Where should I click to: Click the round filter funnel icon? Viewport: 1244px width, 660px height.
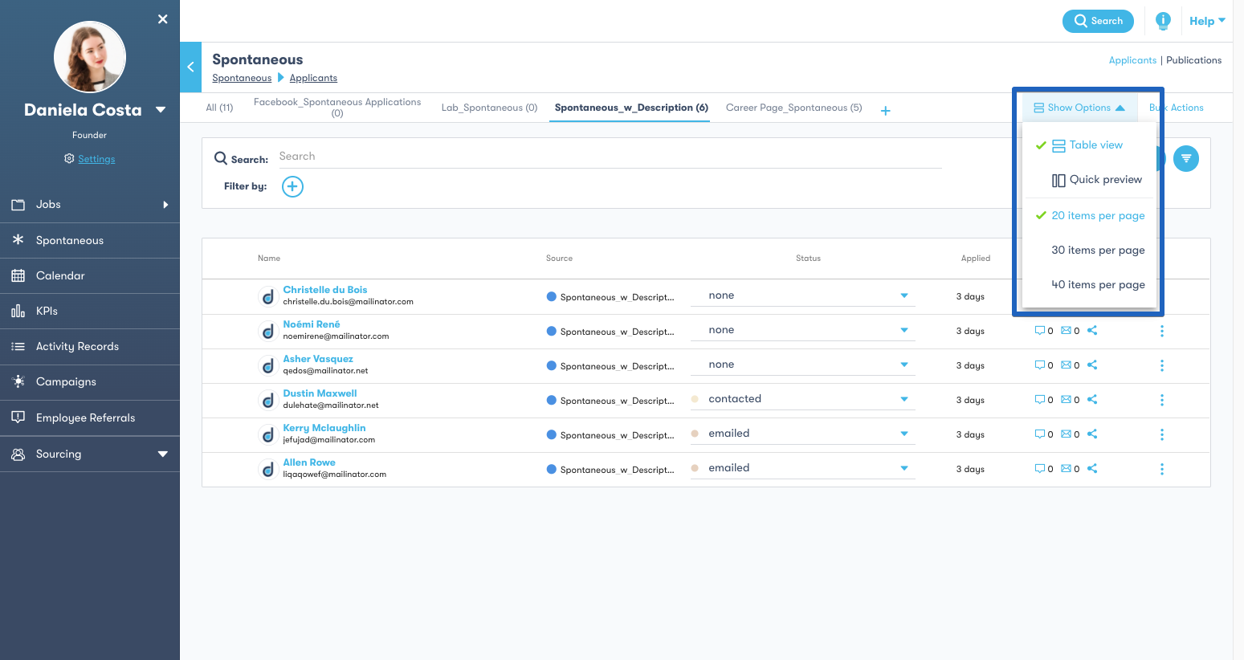pos(1185,159)
